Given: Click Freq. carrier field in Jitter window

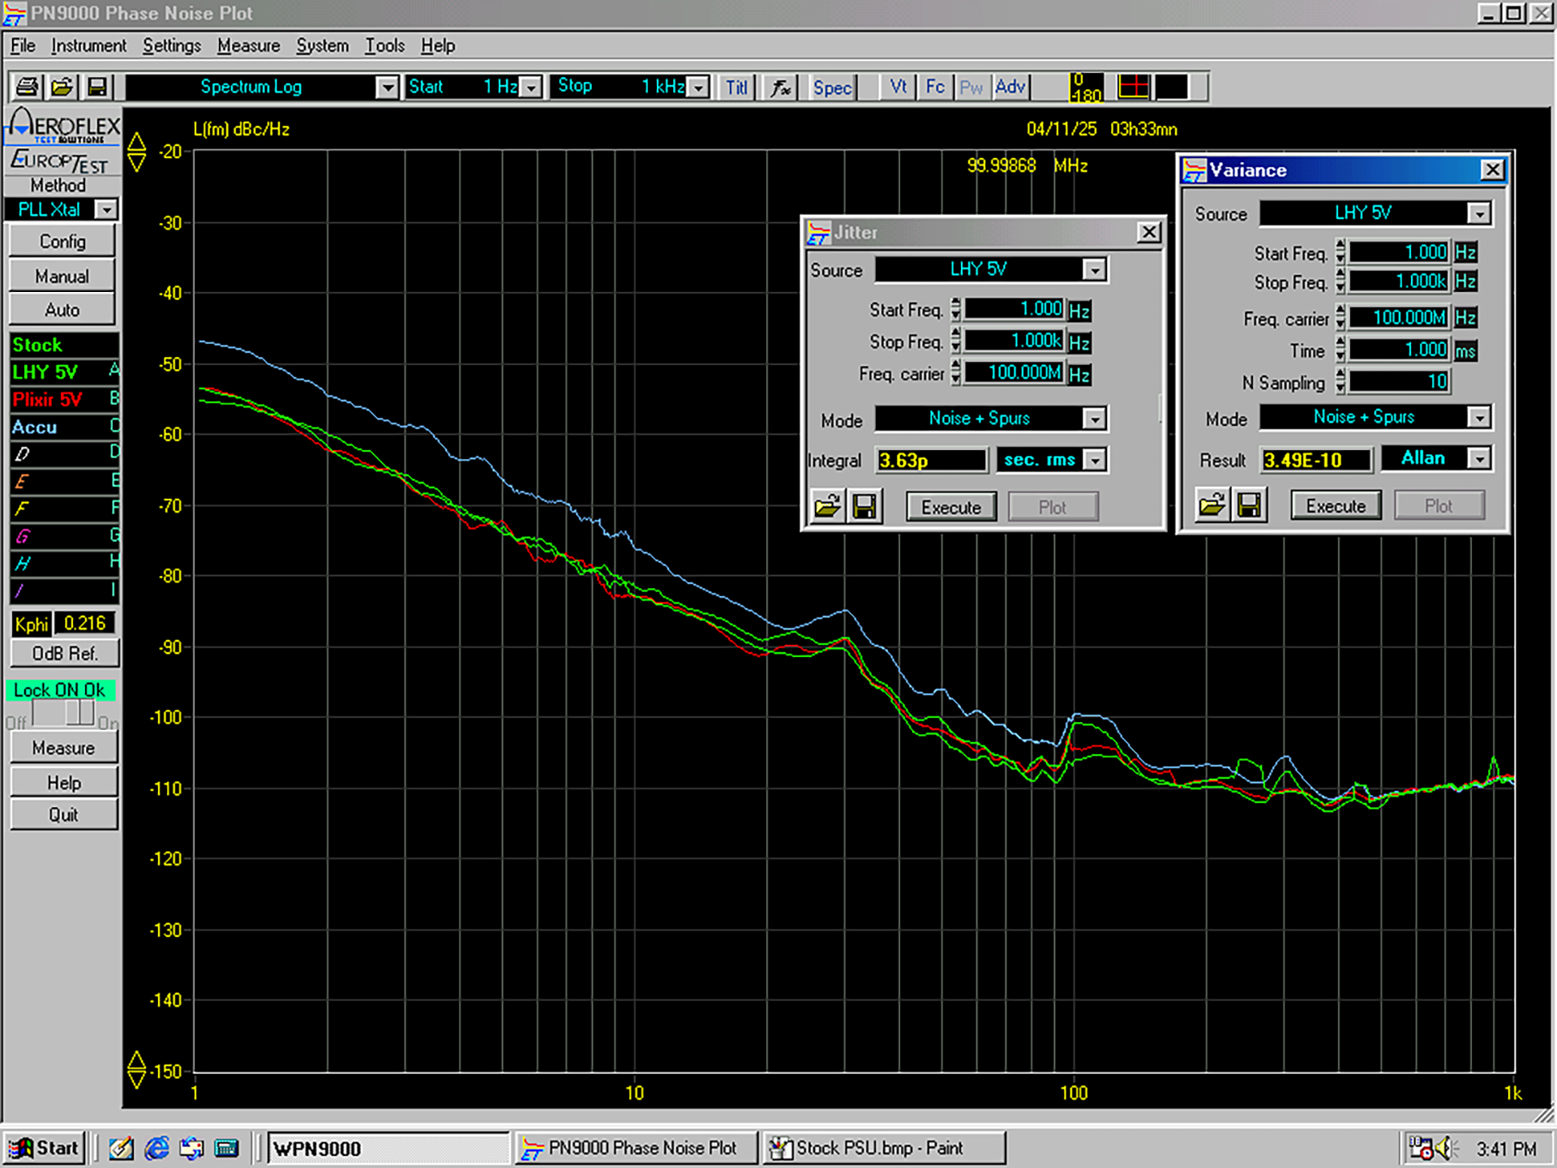Looking at the screenshot, I should [x=1014, y=373].
